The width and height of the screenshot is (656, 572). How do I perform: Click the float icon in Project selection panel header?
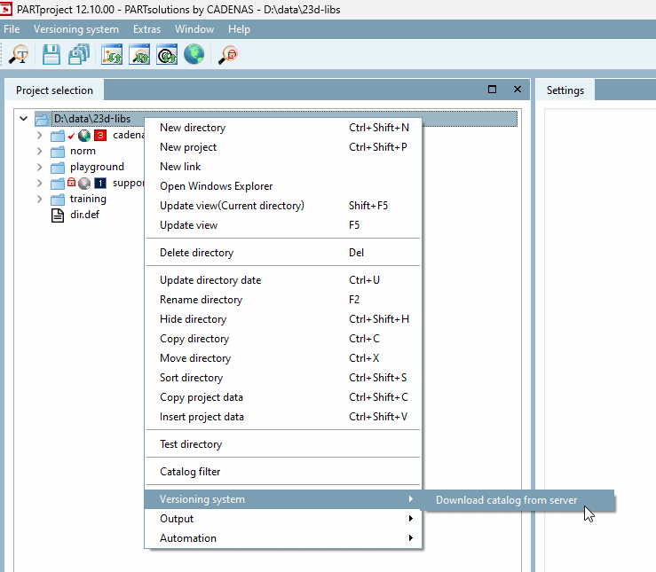pos(493,90)
